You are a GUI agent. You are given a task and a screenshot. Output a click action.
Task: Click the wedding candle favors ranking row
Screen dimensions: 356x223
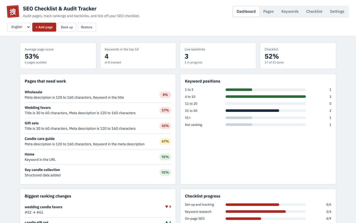98,210
